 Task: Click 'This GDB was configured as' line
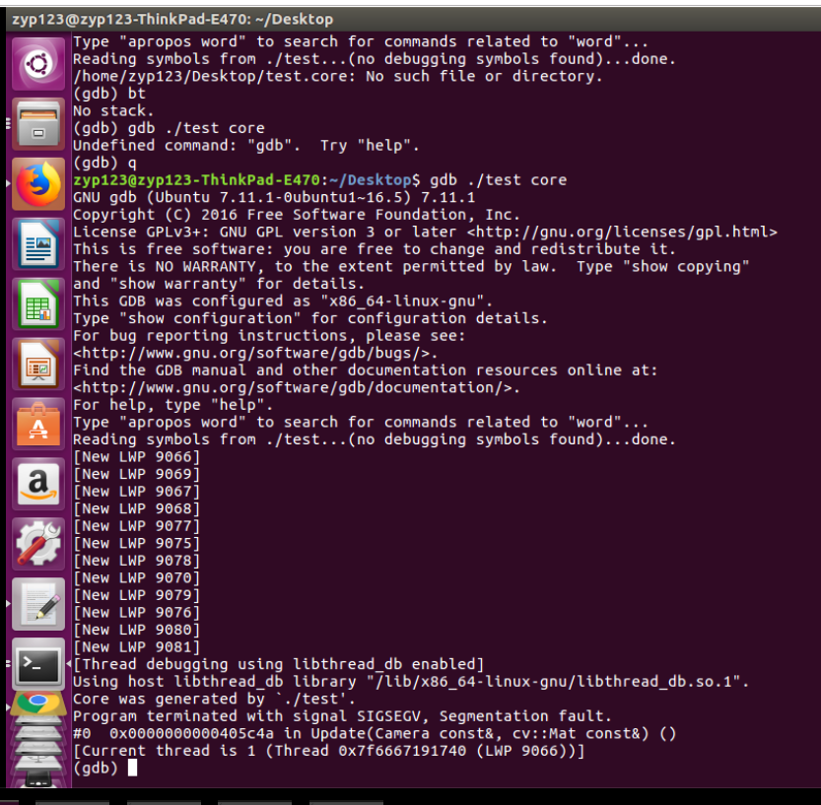pyautogui.click(x=283, y=301)
